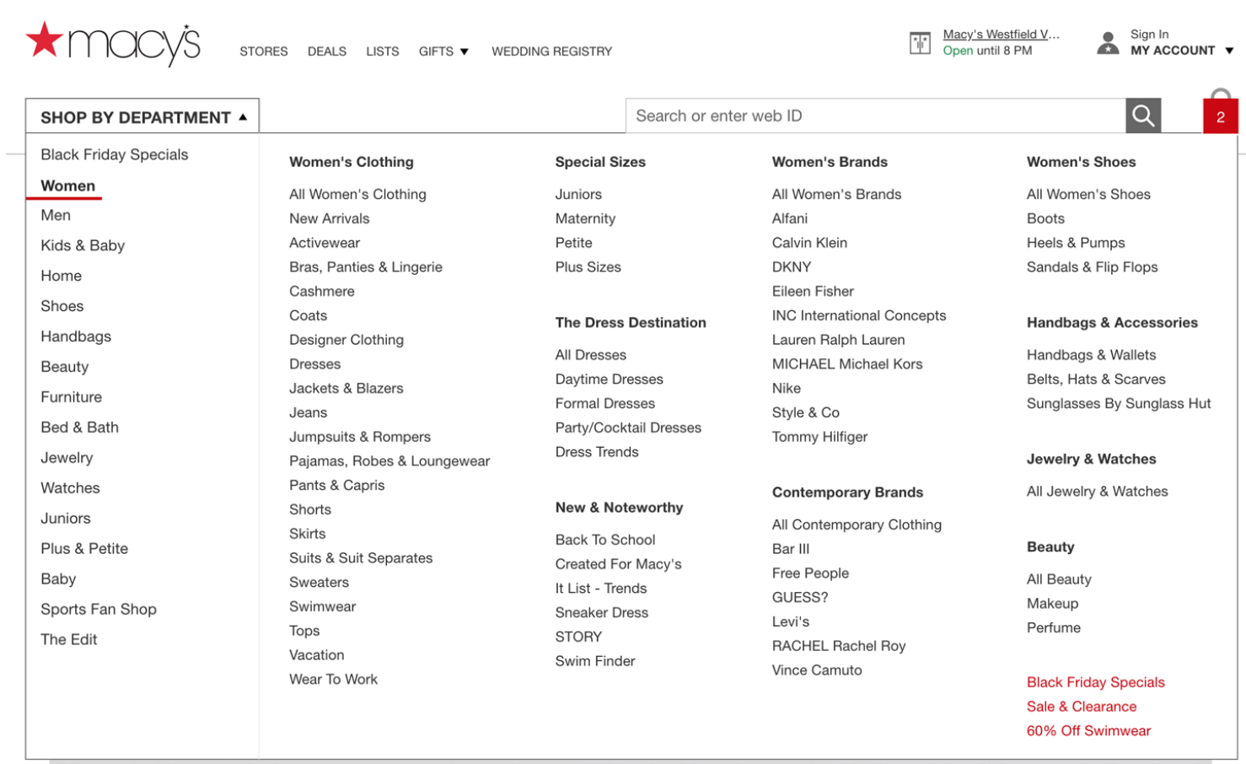Open New Arrivals link
This screenshot has width=1246, height=764.
coord(330,218)
